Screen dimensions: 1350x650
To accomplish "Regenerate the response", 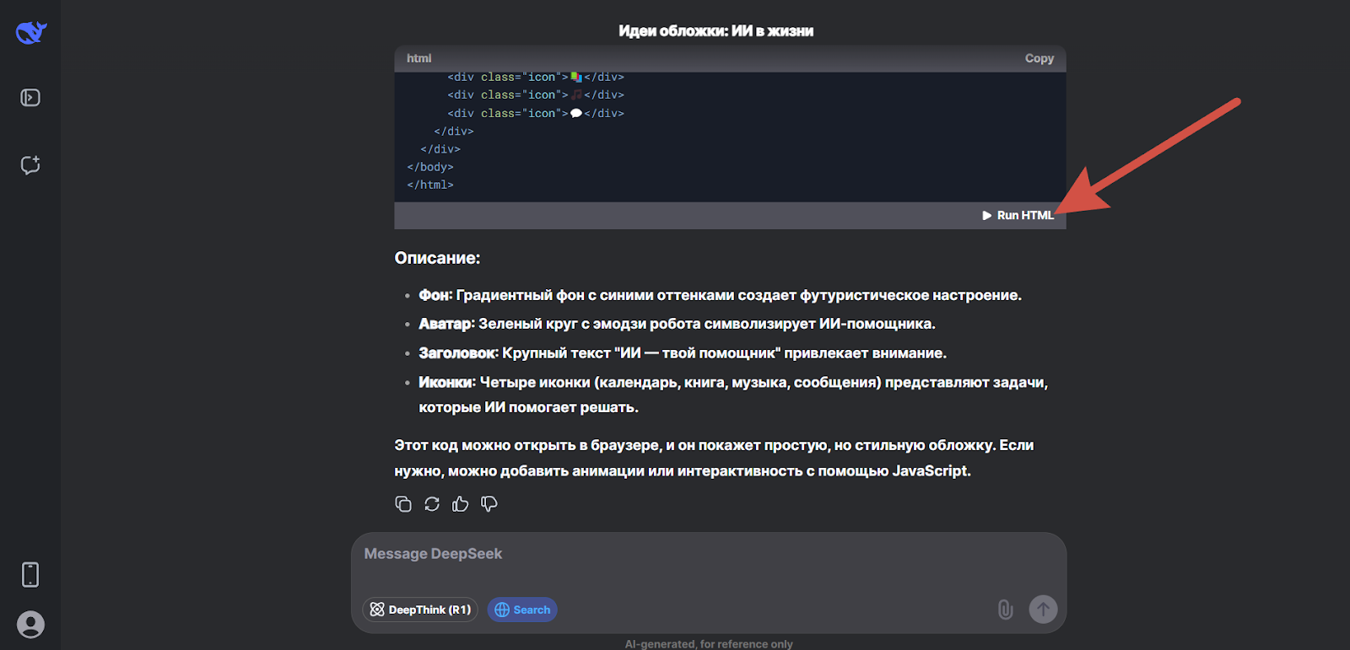I will pyautogui.click(x=432, y=504).
